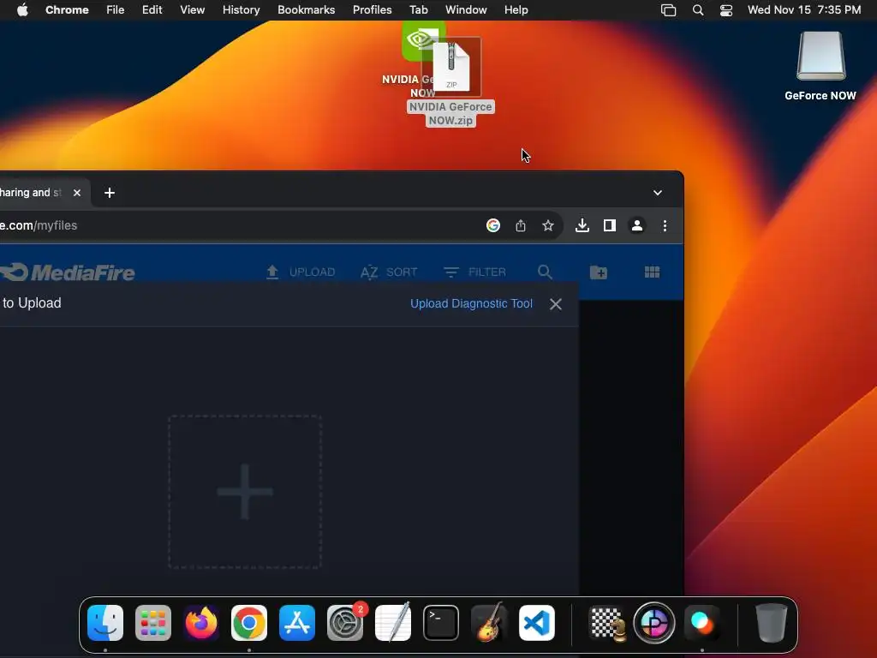
Task: Open Firefox from the dock
Action: click(x=201, y=622)
